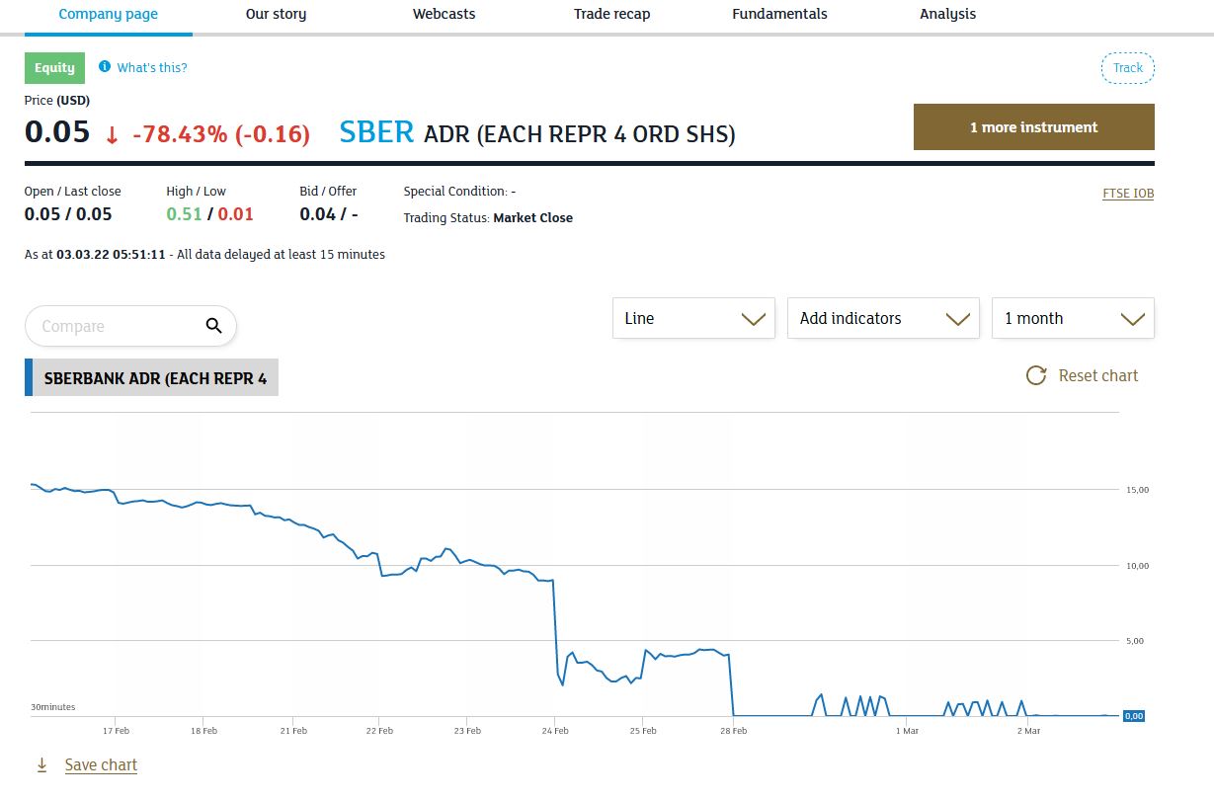Viewport: 1214px width, 800px height.
Task: Expand the Add indicators dropdown
Action: click(883, 318)
